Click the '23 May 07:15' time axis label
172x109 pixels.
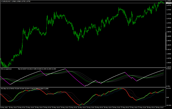pyautogui.click(x=22, y=108)
